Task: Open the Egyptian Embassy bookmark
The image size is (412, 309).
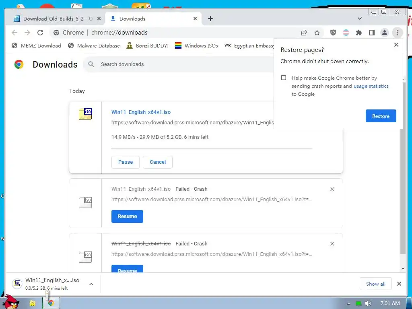Action: click(x=249, y=46)
